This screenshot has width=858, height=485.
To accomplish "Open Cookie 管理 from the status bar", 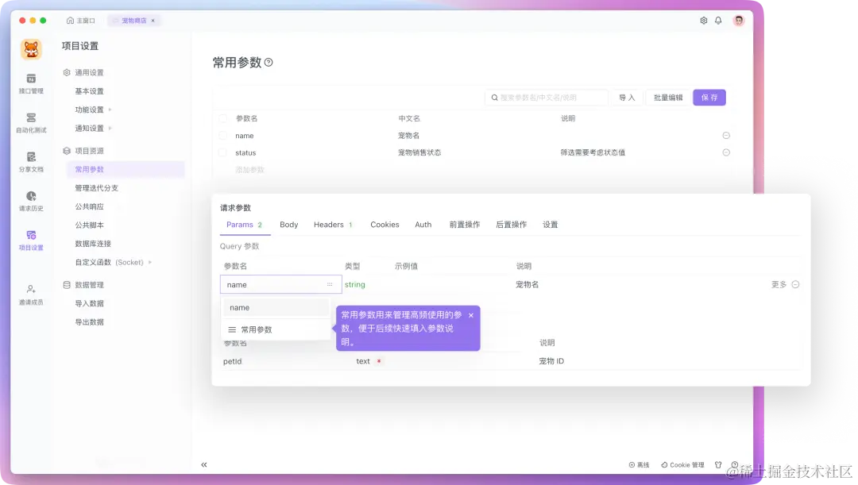I will pyautogui.click(x=683, y=464).
